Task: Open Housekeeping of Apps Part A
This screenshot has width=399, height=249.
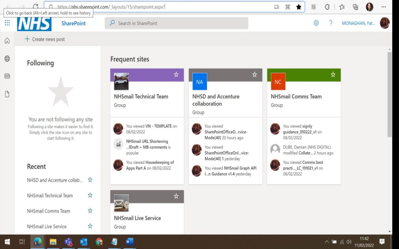Action: (x=150, y=165)
